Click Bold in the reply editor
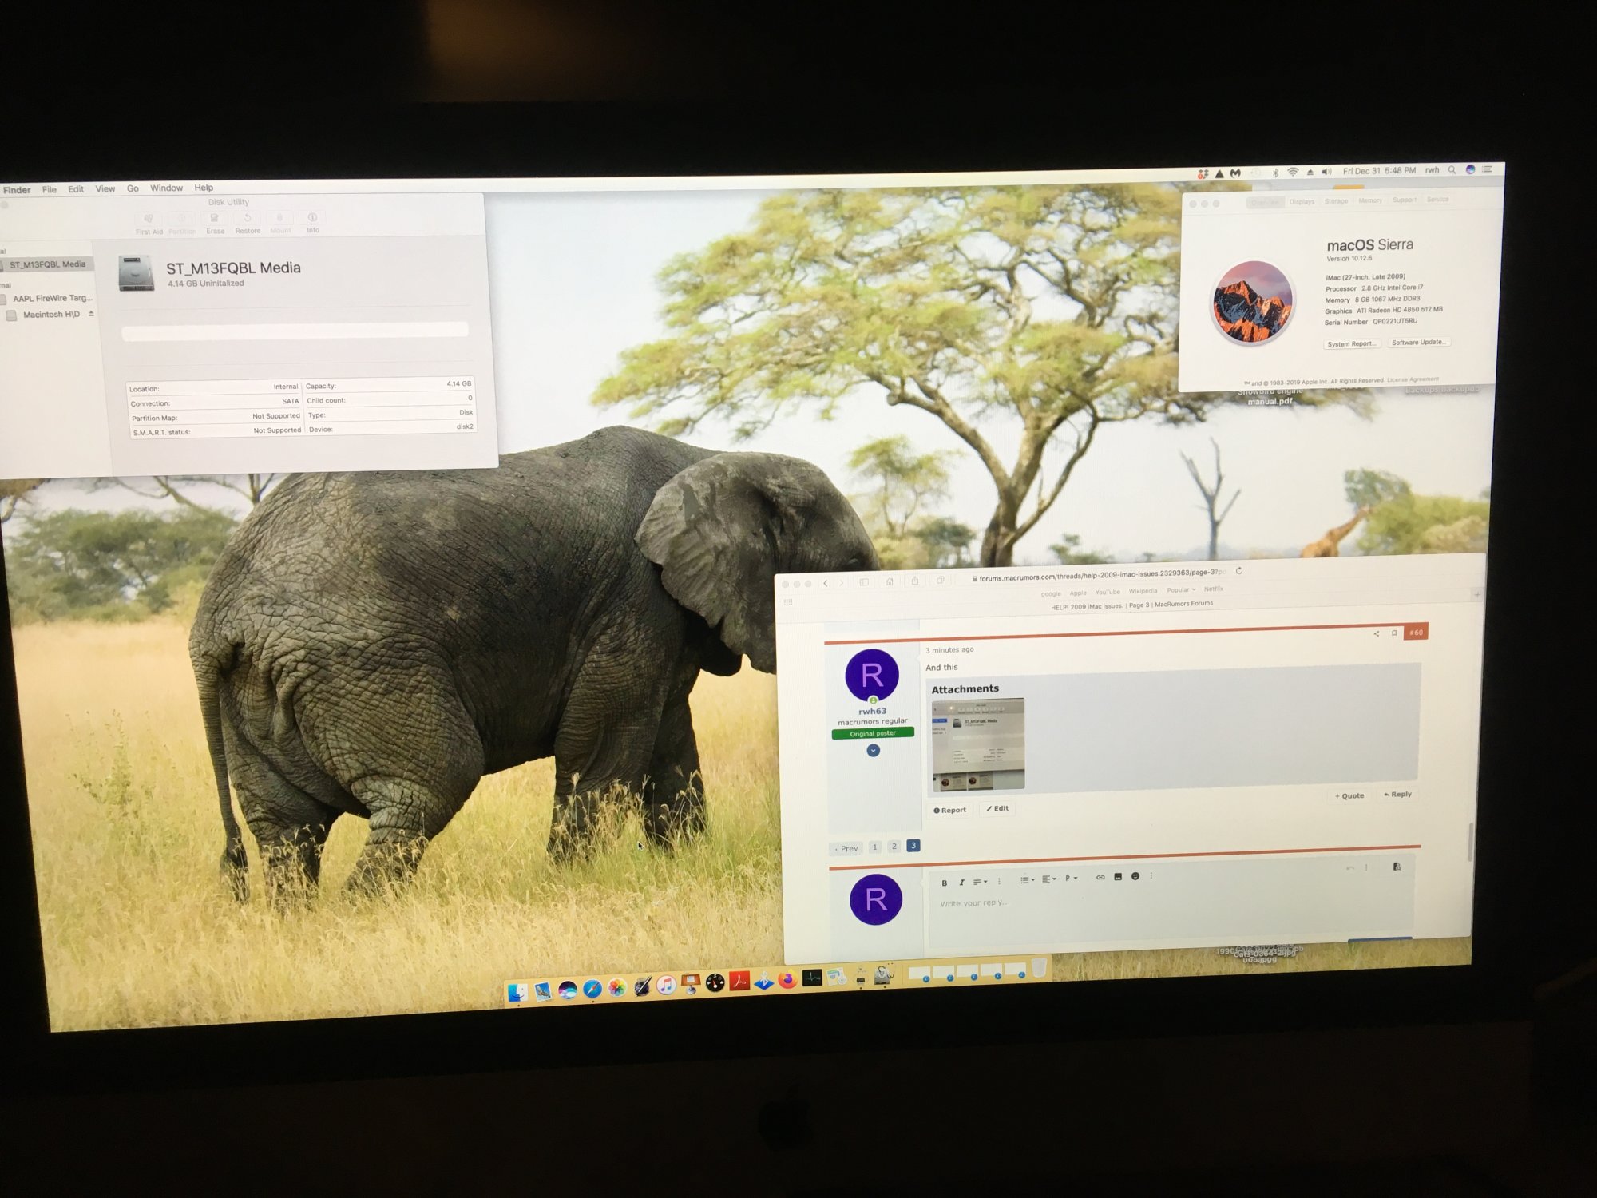Image resolution: width=1597 pixels, height=1198 pixels. (x=944, y=883)
